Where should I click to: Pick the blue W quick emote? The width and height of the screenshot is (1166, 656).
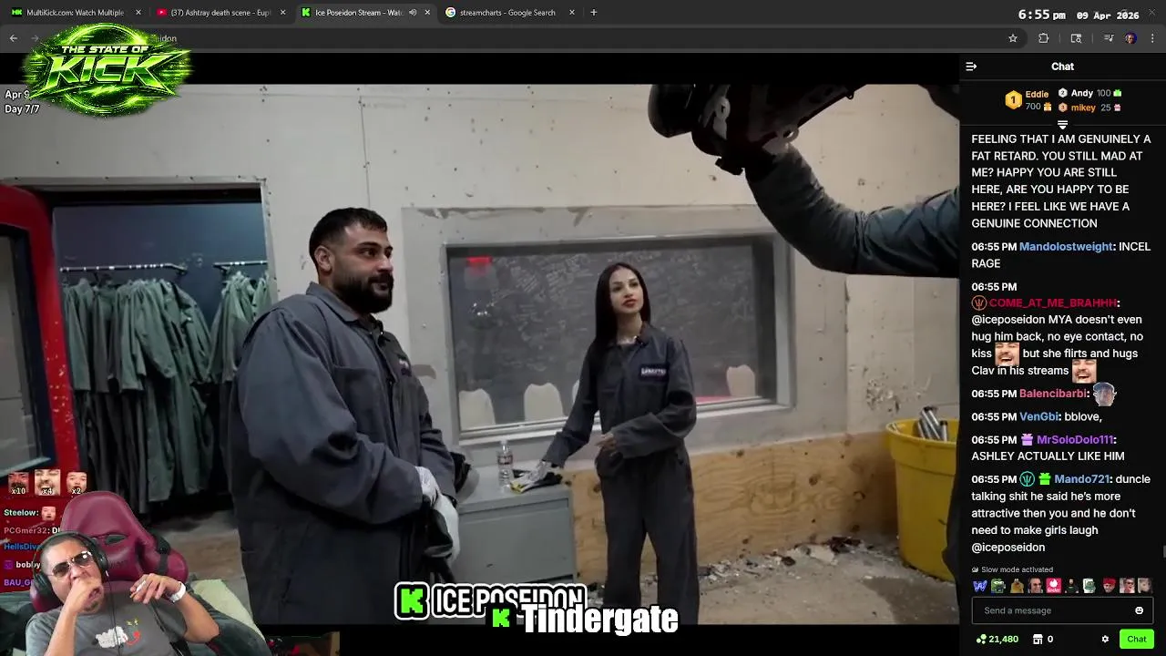point(980,586)
